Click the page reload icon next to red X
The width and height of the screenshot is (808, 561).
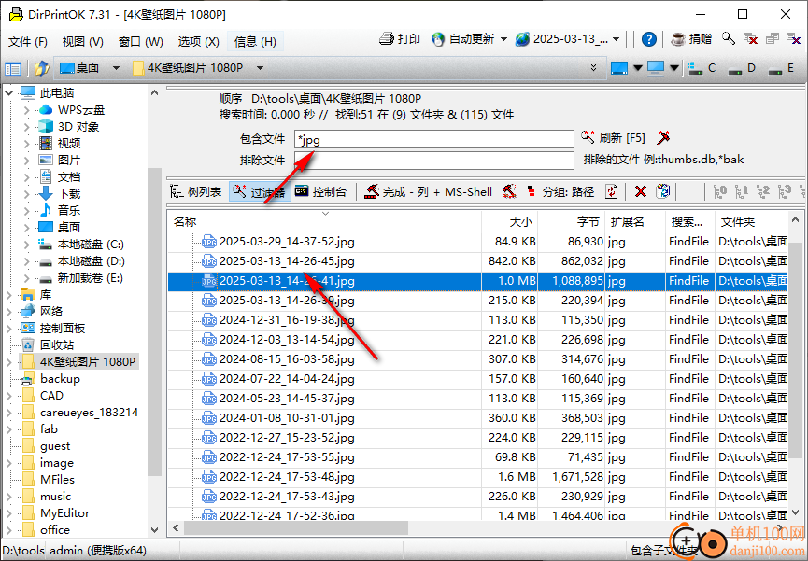[662, 191]
